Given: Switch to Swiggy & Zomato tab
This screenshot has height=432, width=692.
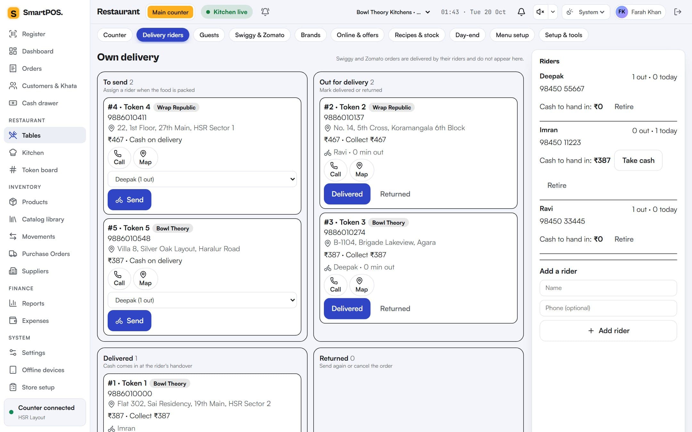Looking at the screenshot, I should [259, 35].
